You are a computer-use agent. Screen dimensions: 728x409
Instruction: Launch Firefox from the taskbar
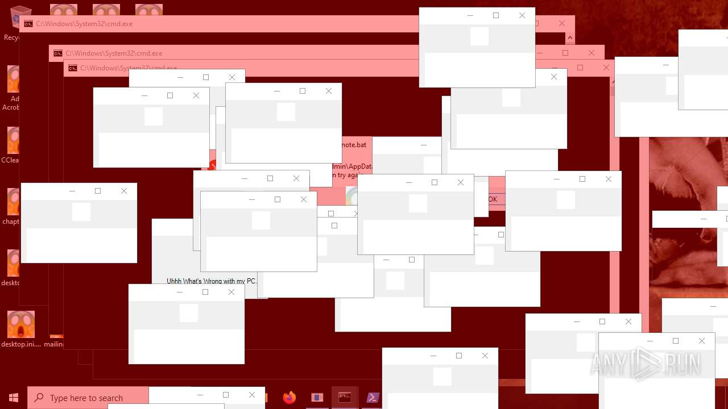click(289, 398)
